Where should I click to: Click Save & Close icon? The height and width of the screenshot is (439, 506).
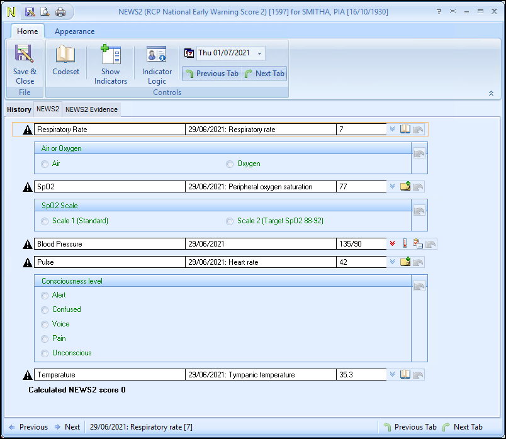[25, 64]
